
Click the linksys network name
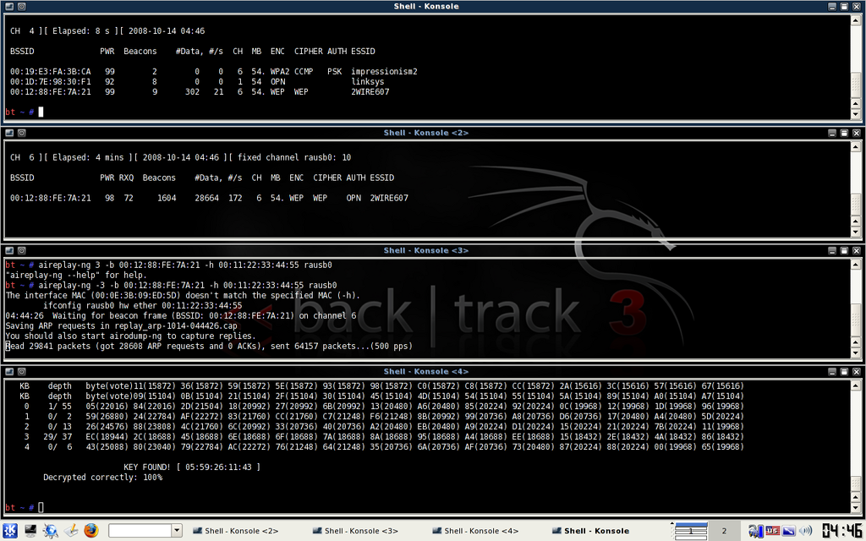click(368, 82)
